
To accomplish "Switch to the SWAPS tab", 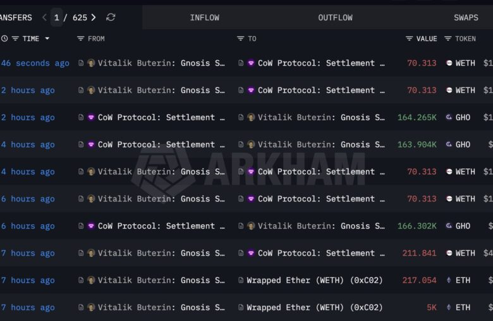I will 466,17.
